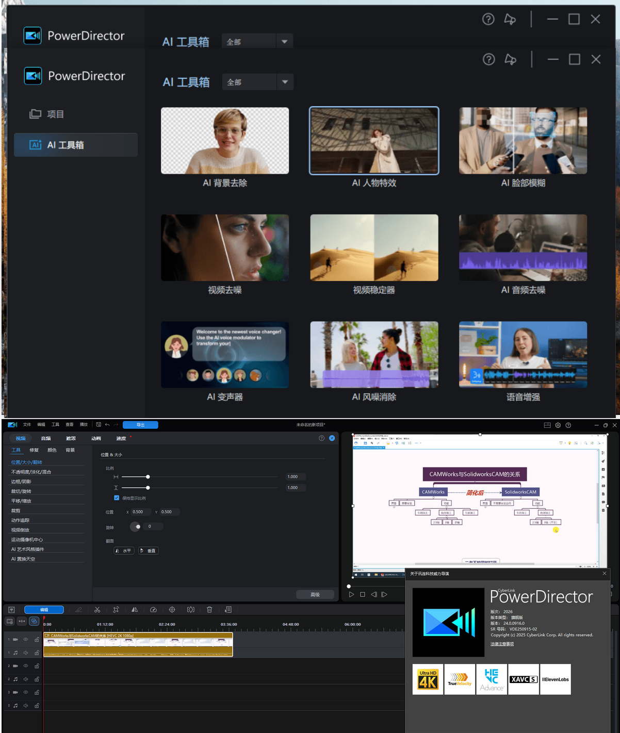Click the 垂直 flip button
The height and width of the screenshot is (733, 620).
coord(148,551)
